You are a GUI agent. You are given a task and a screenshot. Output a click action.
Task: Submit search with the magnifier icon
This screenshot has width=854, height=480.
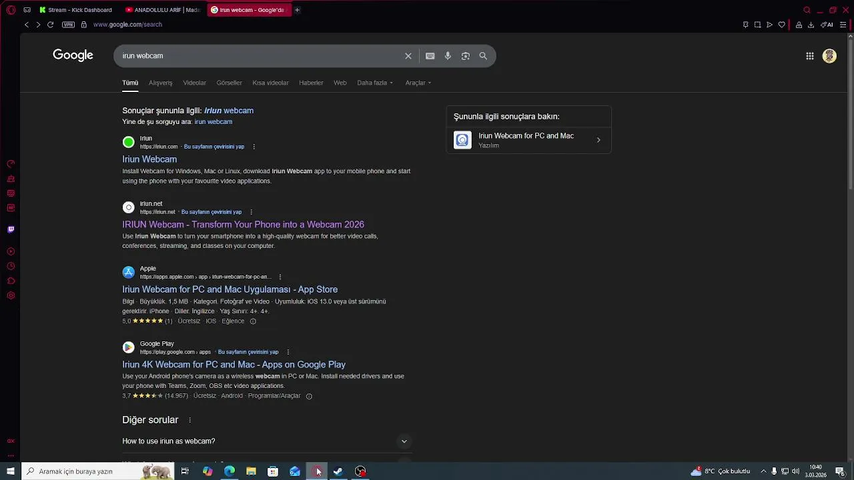click(x=483, y=56)
